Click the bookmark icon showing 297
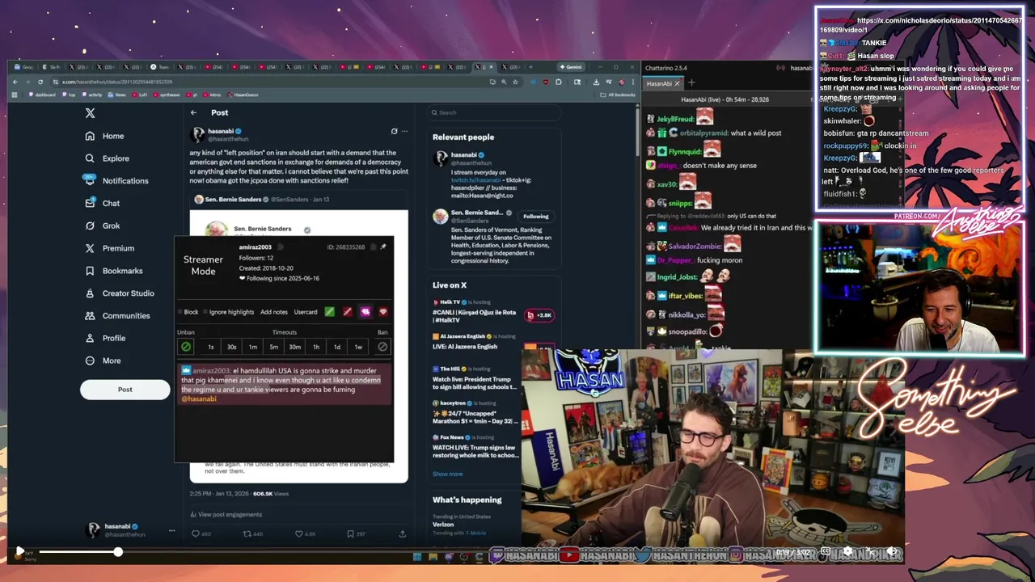Viewport: 1035px width, 582px height. [350, 533]
